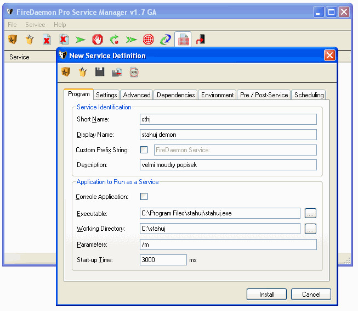Browse for the Executable file

(310, 213)
